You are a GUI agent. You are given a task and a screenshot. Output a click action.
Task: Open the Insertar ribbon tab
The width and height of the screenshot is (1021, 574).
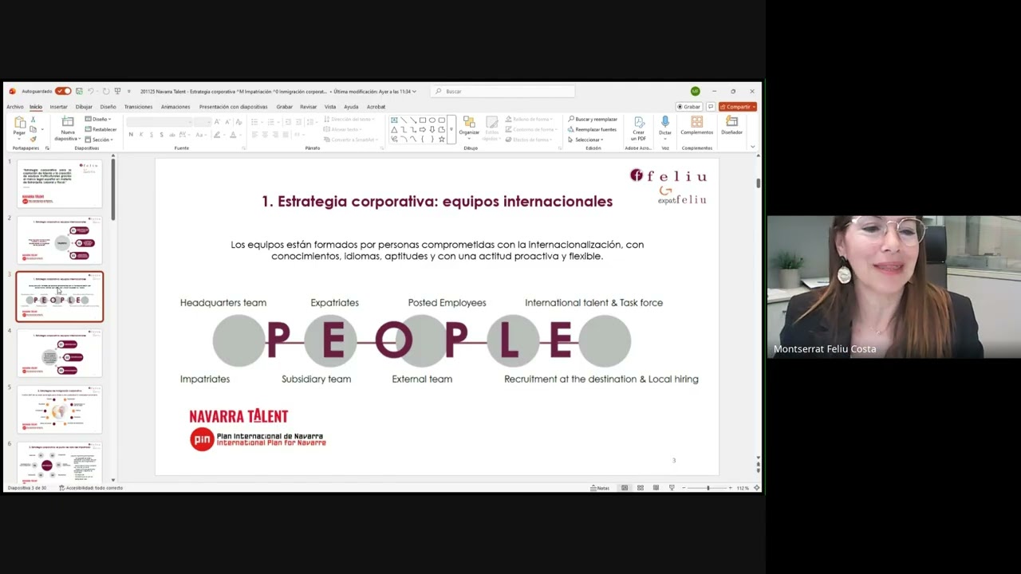coord(59,107)
